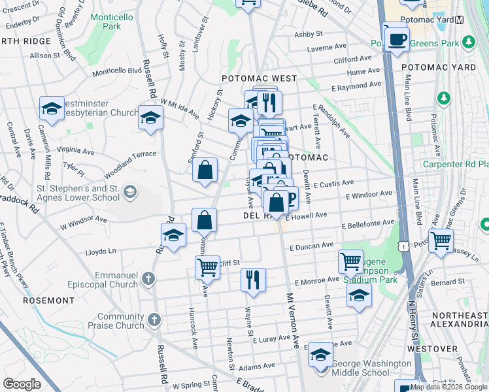Click the Google logo link
The width and height of the screenshot is (489, 392).
pyautogui.click(x=22, y=384)
